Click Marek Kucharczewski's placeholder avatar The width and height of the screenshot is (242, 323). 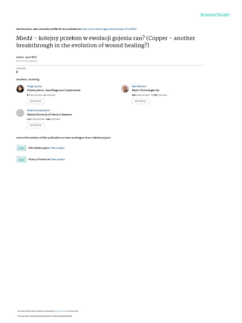20,113
